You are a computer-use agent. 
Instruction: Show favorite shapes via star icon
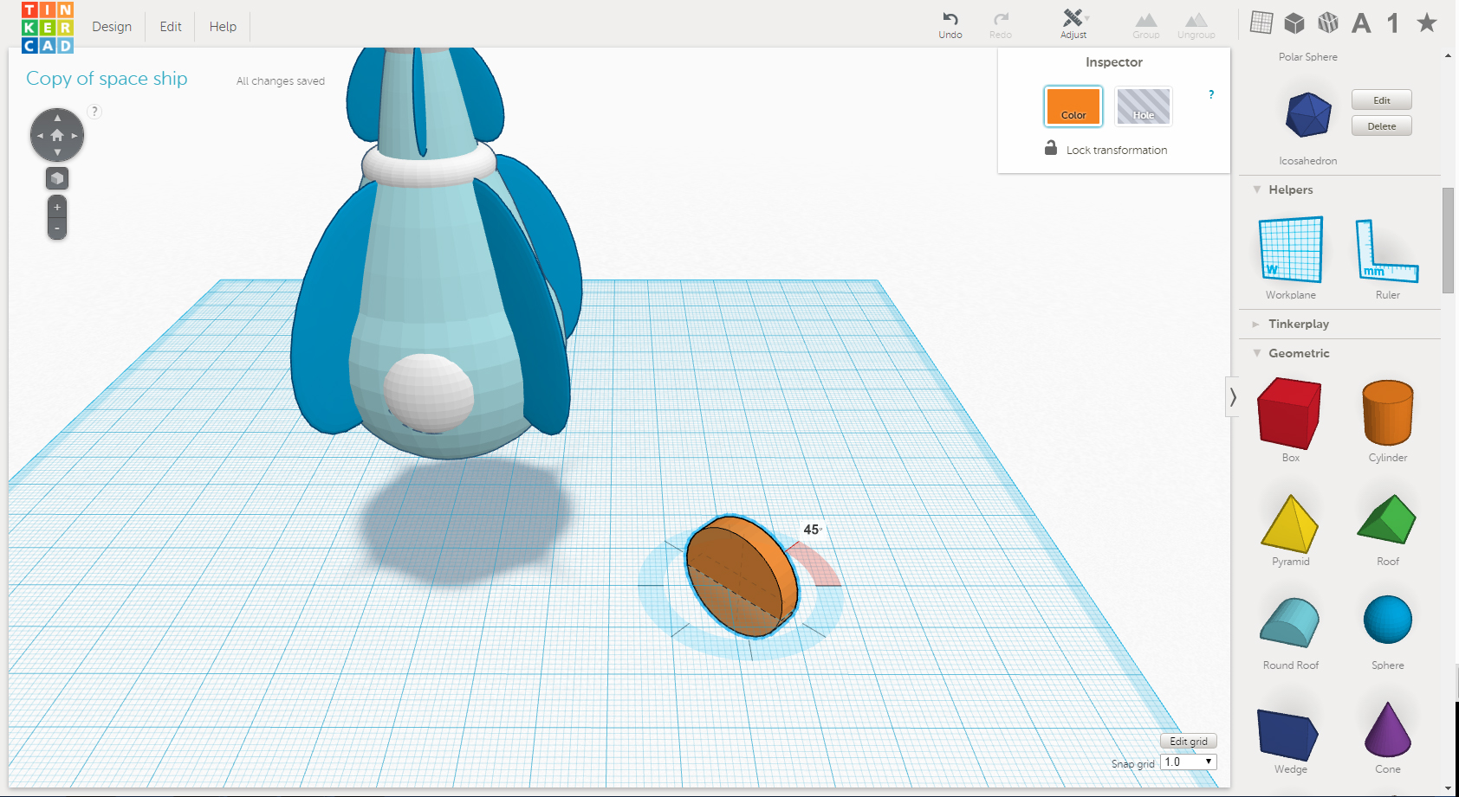pyautogui.click(x=1427, y=22)
